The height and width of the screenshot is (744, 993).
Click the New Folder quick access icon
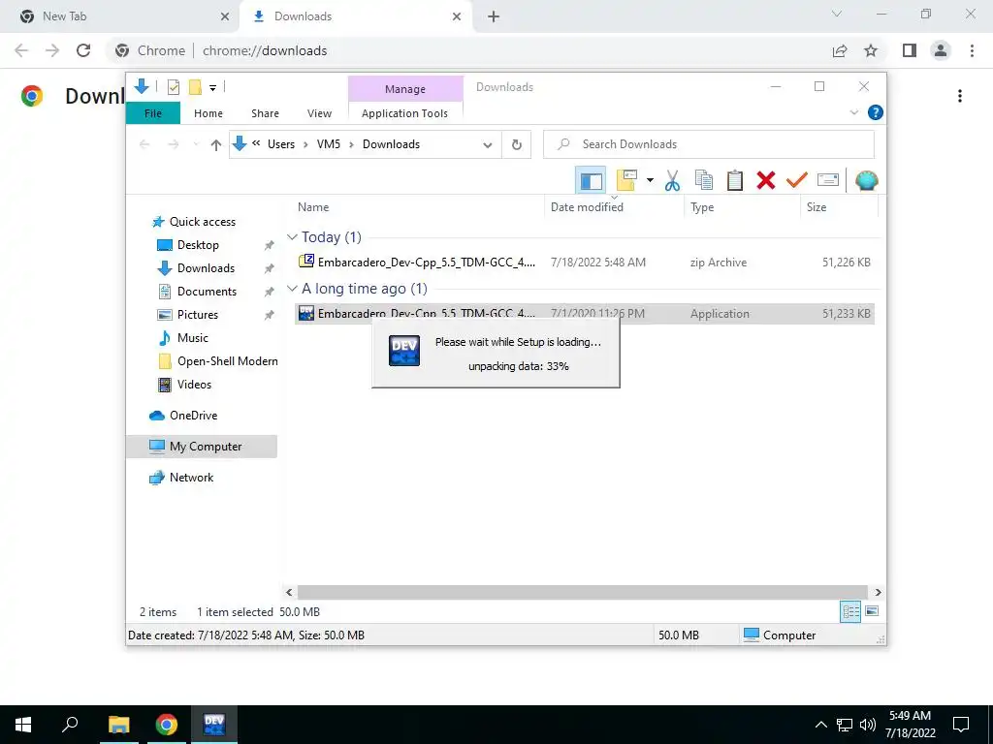[195, 87]
